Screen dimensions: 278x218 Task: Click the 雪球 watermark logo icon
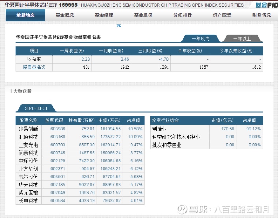click(183, 209)
